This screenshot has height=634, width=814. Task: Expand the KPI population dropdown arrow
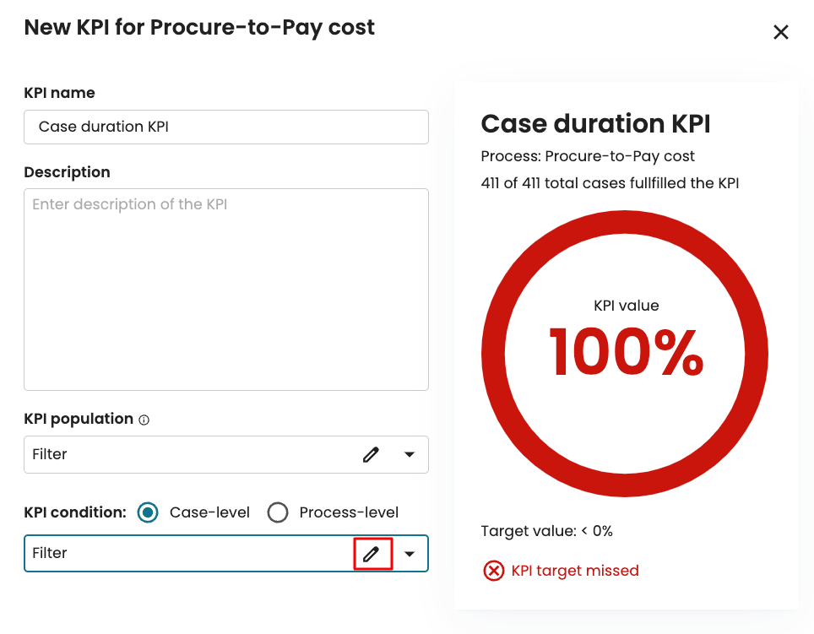tap(410, 454)
